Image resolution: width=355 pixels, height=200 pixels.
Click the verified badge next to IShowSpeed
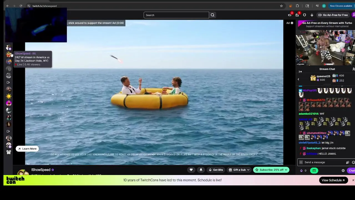tap(53, 170)
